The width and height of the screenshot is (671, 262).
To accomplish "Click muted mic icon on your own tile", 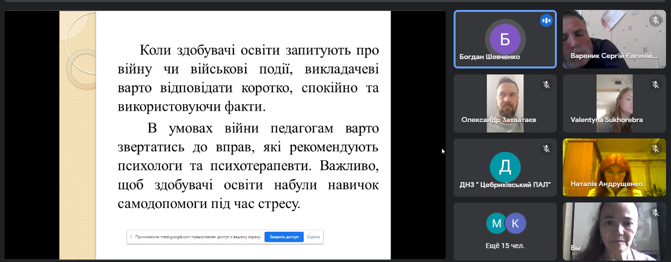I will coord(655,212).
